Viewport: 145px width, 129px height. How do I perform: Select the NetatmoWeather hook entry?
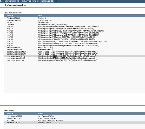(14, 48)
